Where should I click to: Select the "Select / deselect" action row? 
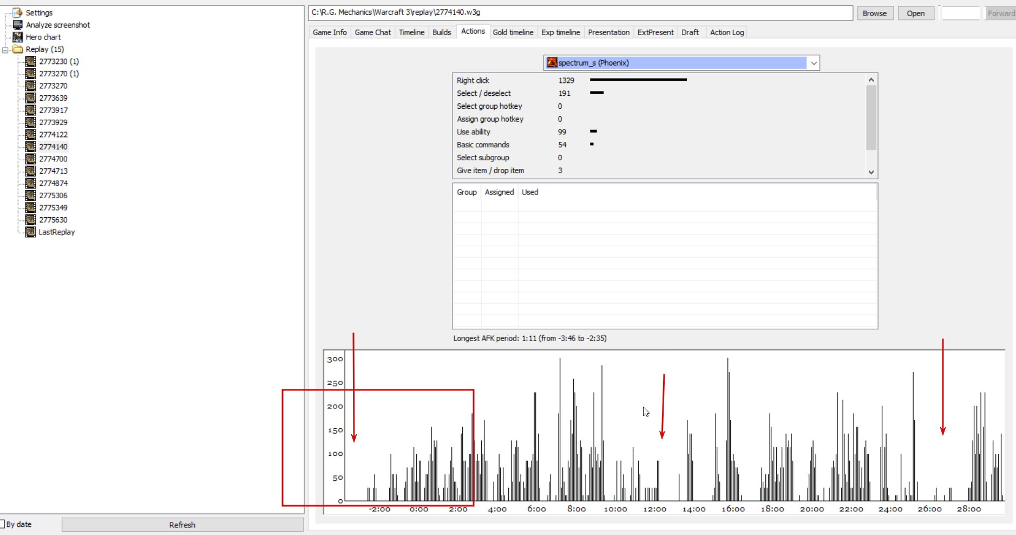click(x=659, y=93)
